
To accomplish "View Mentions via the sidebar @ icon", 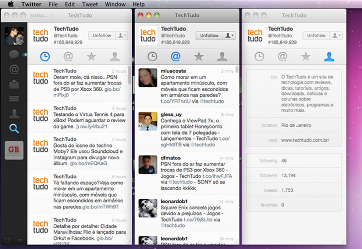I will pyautogui.click(x=14, y=69).
